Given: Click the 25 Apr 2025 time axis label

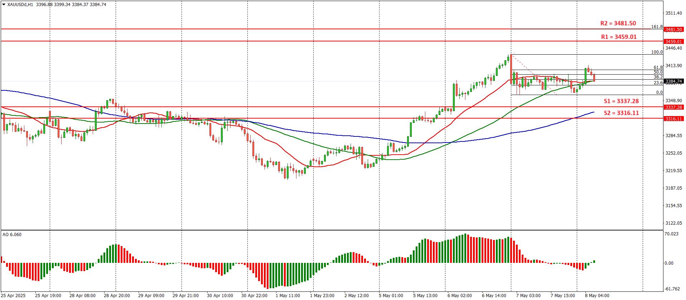Looking at the screenshot, I should [13, 296].
